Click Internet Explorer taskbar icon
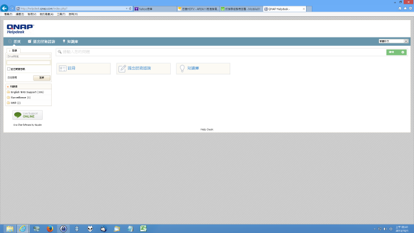The image size is (414, 233). coord(23,228)
